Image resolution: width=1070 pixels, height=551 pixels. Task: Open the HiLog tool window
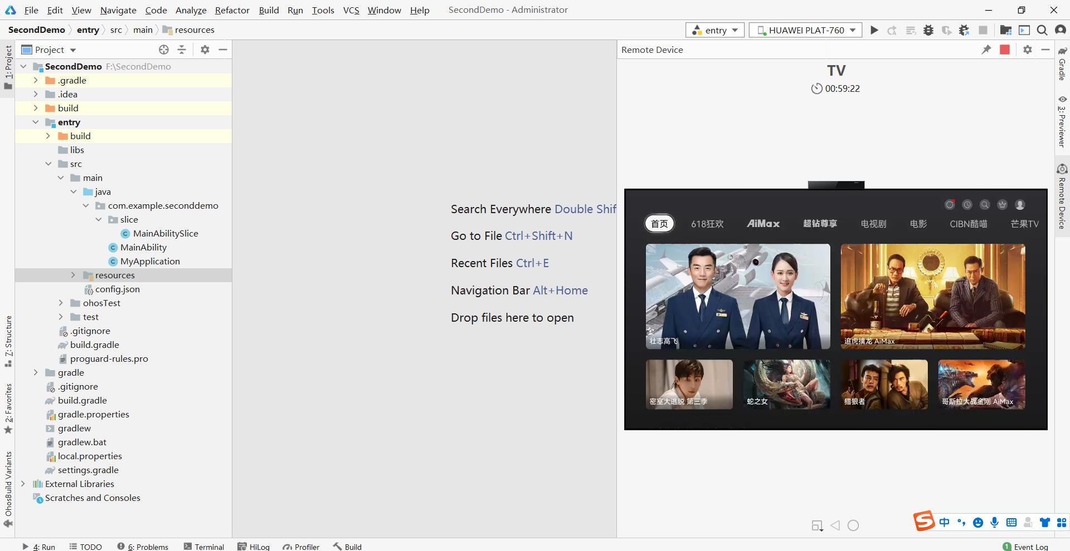(x=254, y=547)
